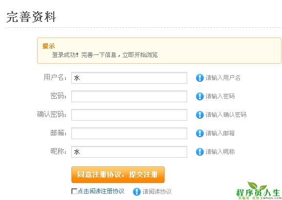The width and height of the screenshot is (282, 200).
Task: Click the 提示 heading in notice box
Action: (x=48, y=46)
